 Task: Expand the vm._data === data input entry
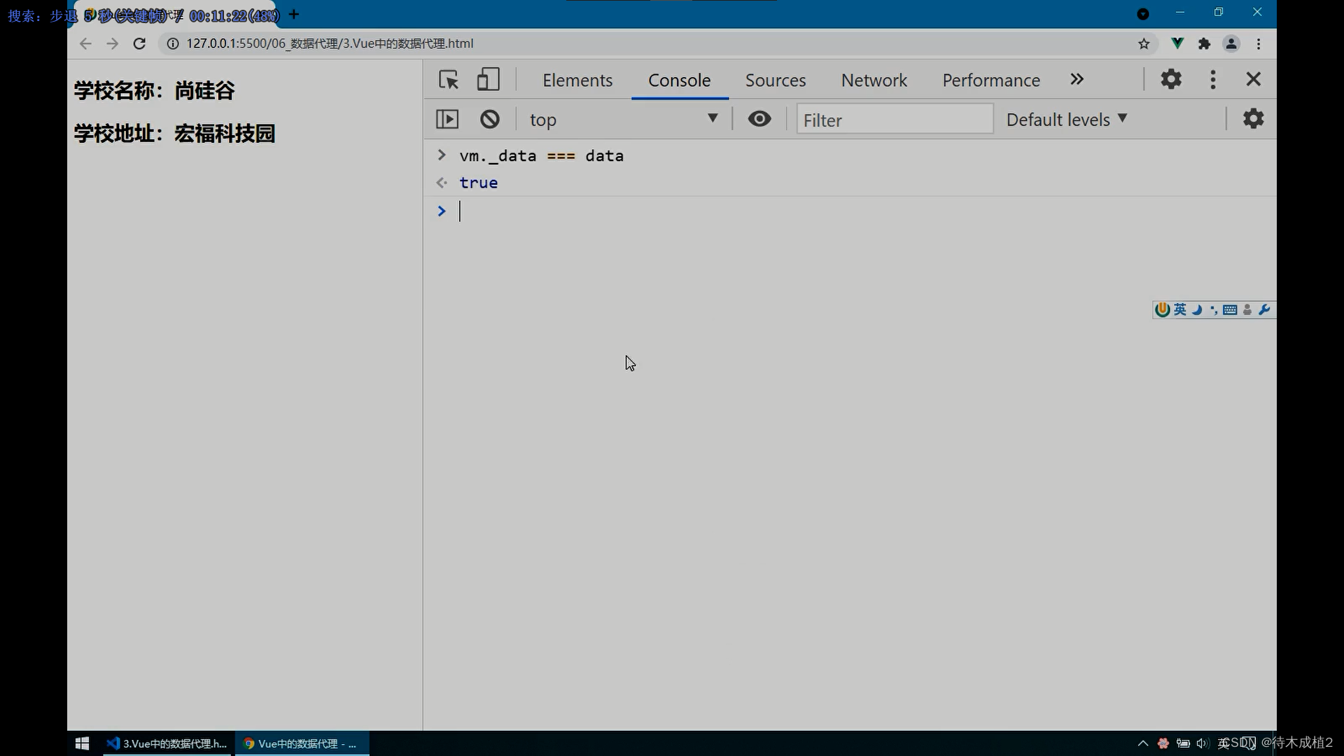[x=442, y=155]
